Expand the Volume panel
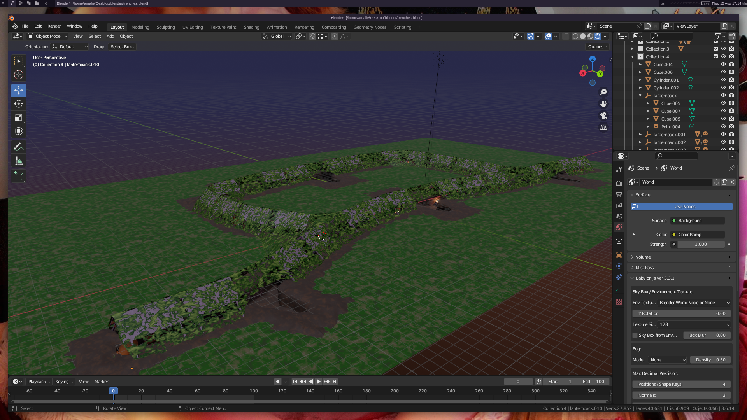The image size is (747, 420). click(x=643, y=257)
